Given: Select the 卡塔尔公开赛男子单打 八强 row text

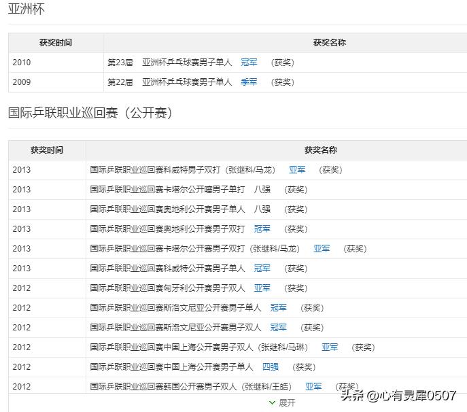Looking at the screenshot, I should (x=180, y=190).
